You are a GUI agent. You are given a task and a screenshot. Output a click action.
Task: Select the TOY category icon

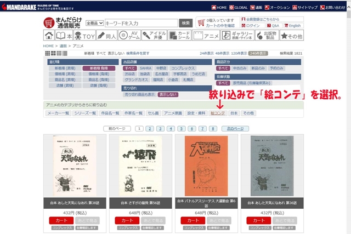coord(84,36)
